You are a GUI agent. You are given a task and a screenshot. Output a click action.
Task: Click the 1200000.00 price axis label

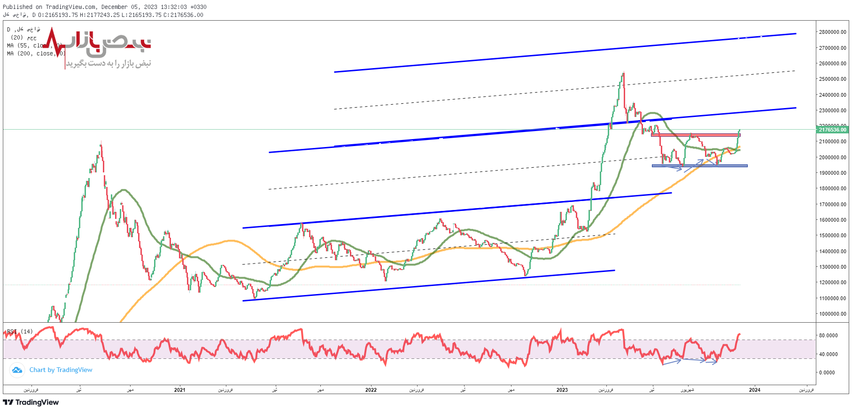(x=833, y=282)
